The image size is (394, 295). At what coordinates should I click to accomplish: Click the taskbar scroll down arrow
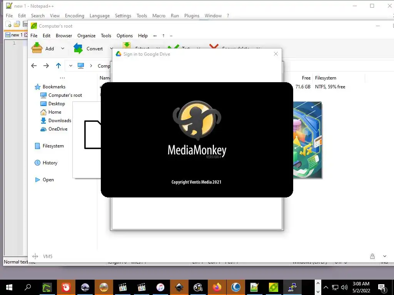click(x=318, y=292)
